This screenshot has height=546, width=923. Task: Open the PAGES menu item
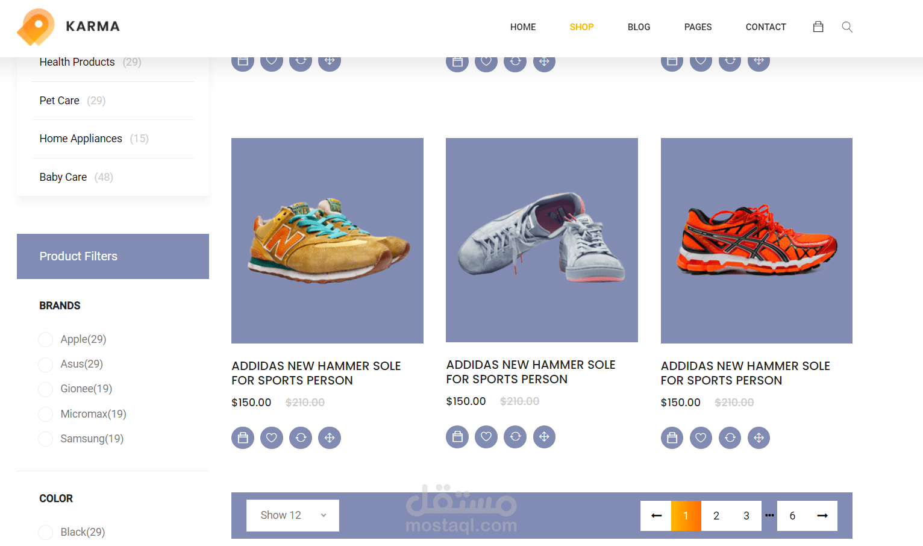pos(698,27)
